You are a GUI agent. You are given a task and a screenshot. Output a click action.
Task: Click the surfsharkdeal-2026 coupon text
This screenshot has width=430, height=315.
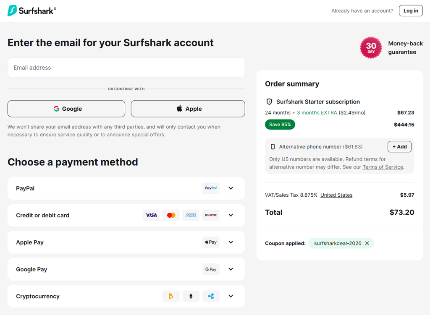pos(338,243)
